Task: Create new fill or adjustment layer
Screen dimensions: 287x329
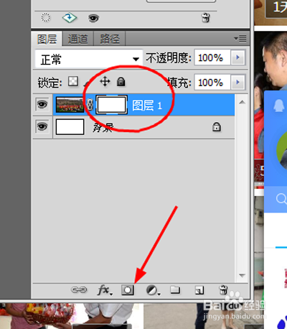Action: point(153,290)
